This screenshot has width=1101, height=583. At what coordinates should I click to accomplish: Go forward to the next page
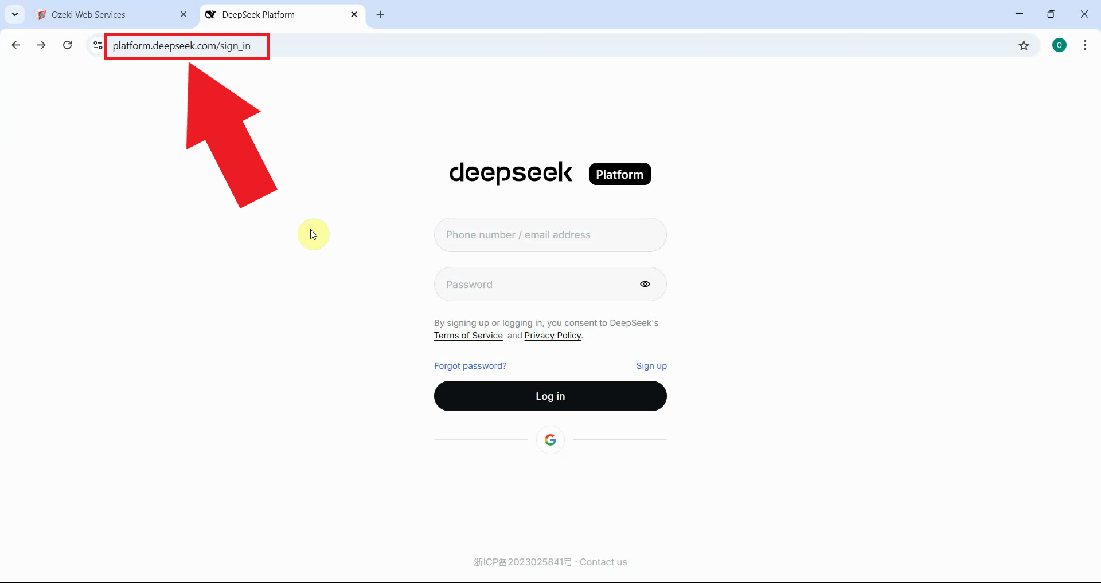tap(41, 45)
